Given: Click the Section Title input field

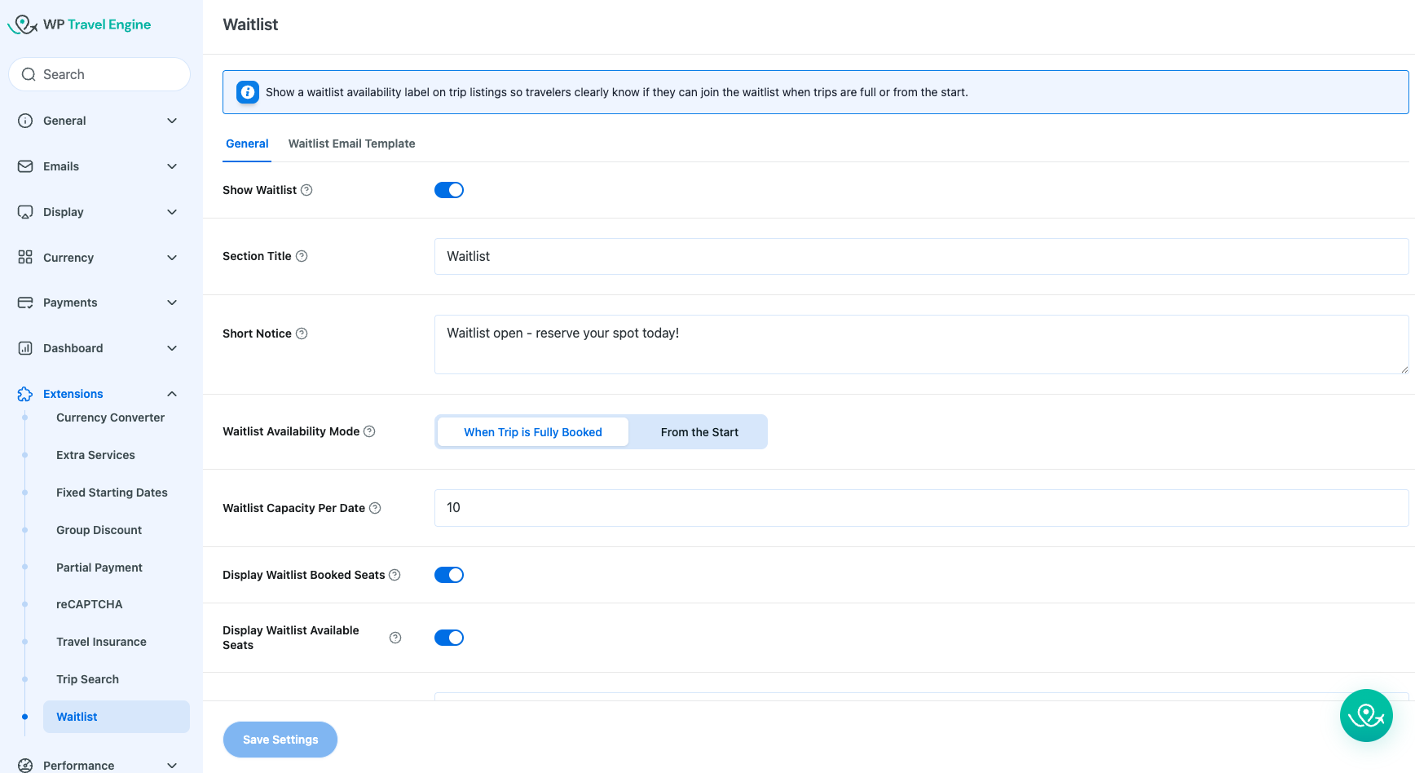Looking at the screenshot, I should [921, 256].
